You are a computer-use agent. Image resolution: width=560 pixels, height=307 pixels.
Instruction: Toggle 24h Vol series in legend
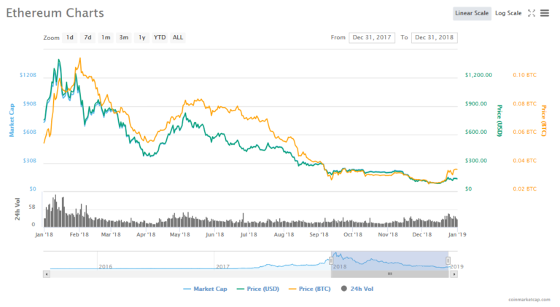357,289
